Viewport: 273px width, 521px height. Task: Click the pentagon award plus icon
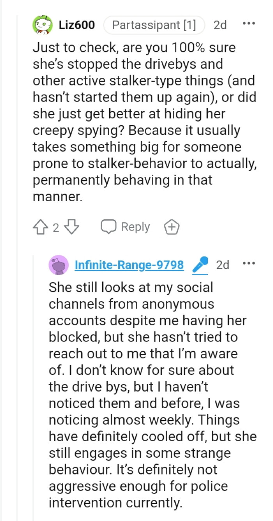[x=172, y=227]
